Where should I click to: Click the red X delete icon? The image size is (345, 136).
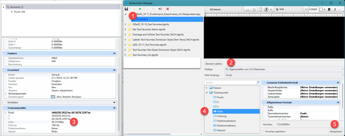(x=167, y=9)
